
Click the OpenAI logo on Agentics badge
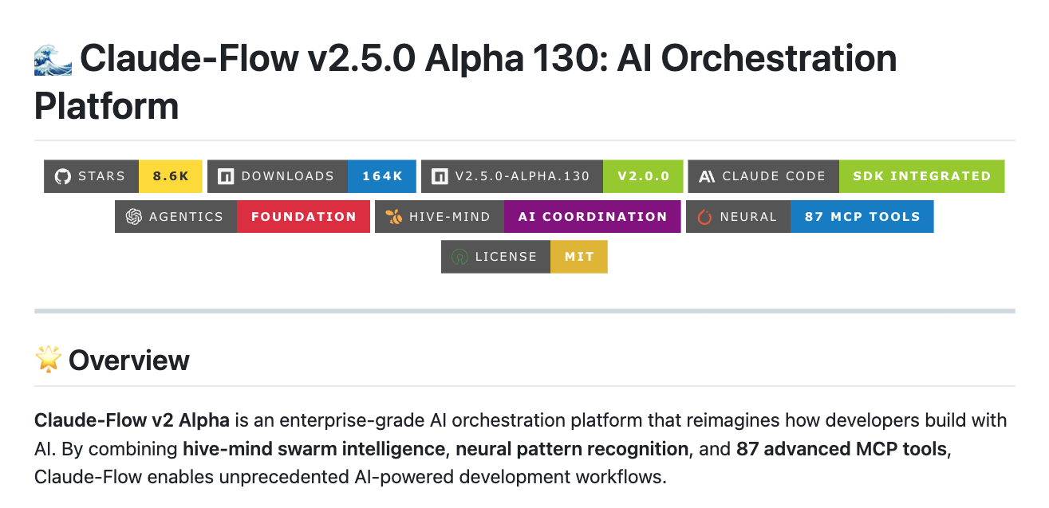coord(133,217)
